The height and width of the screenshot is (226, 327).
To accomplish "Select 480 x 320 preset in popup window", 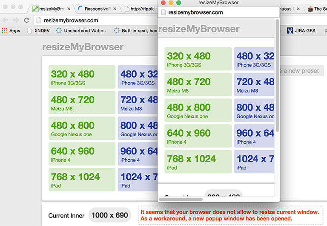I will coord(254,59).
